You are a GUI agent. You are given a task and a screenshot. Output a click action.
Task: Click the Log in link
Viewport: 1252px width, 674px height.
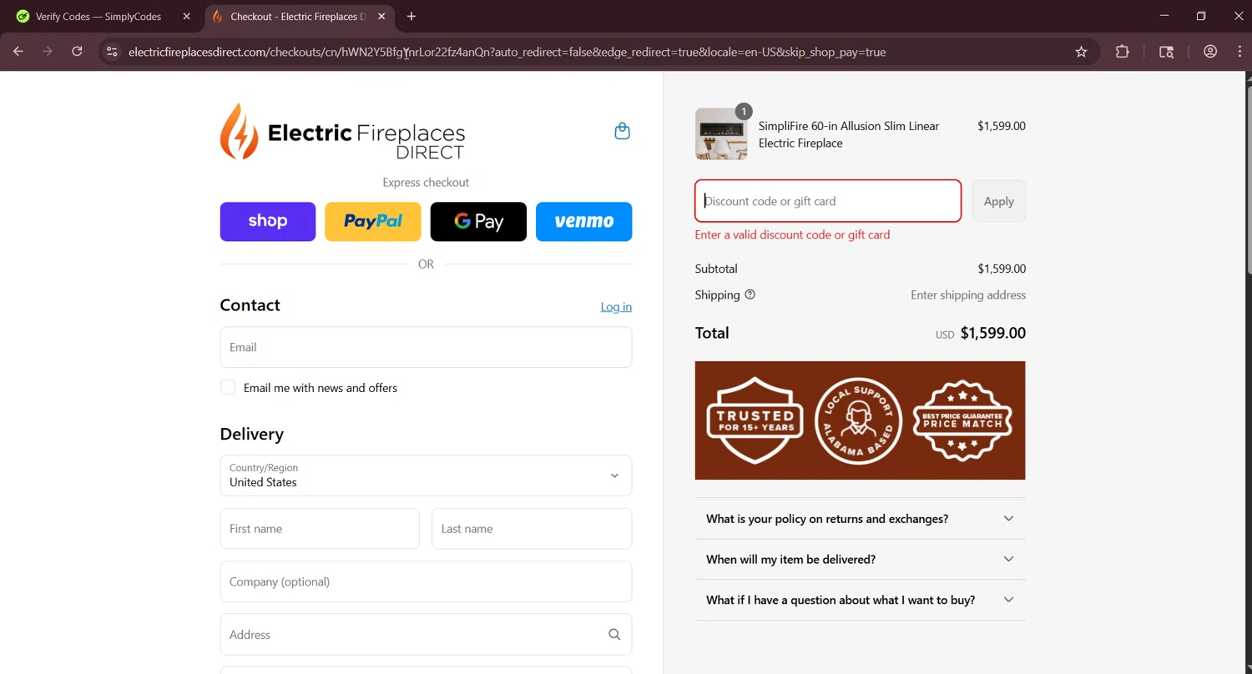tap(616, 307)
